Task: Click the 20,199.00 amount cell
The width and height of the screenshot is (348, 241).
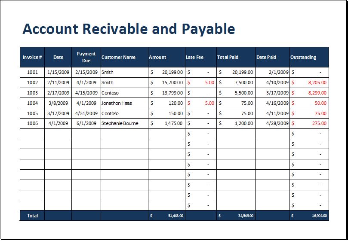Action: pos(167,72)
